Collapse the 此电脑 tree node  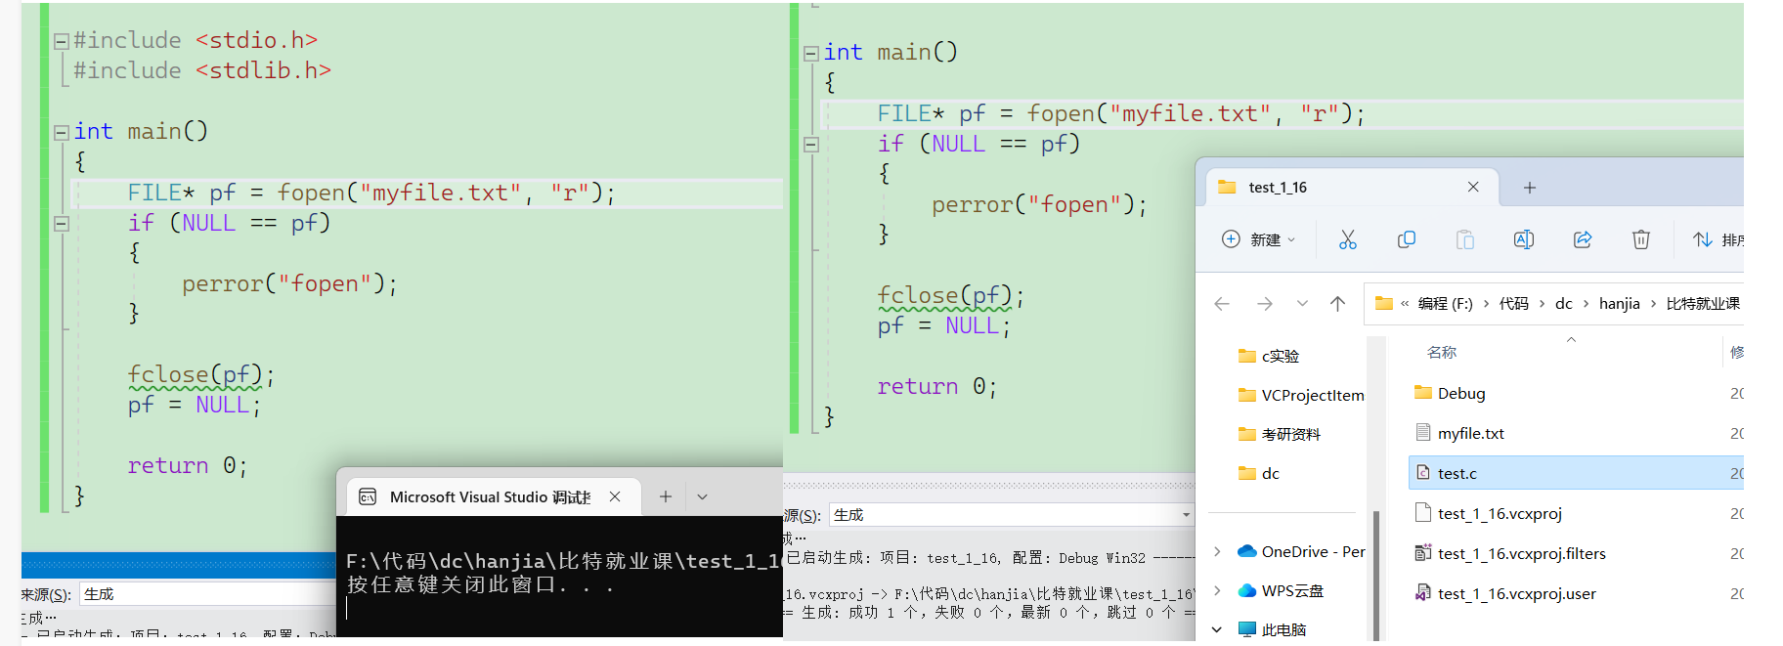(x=1217, y=630)
